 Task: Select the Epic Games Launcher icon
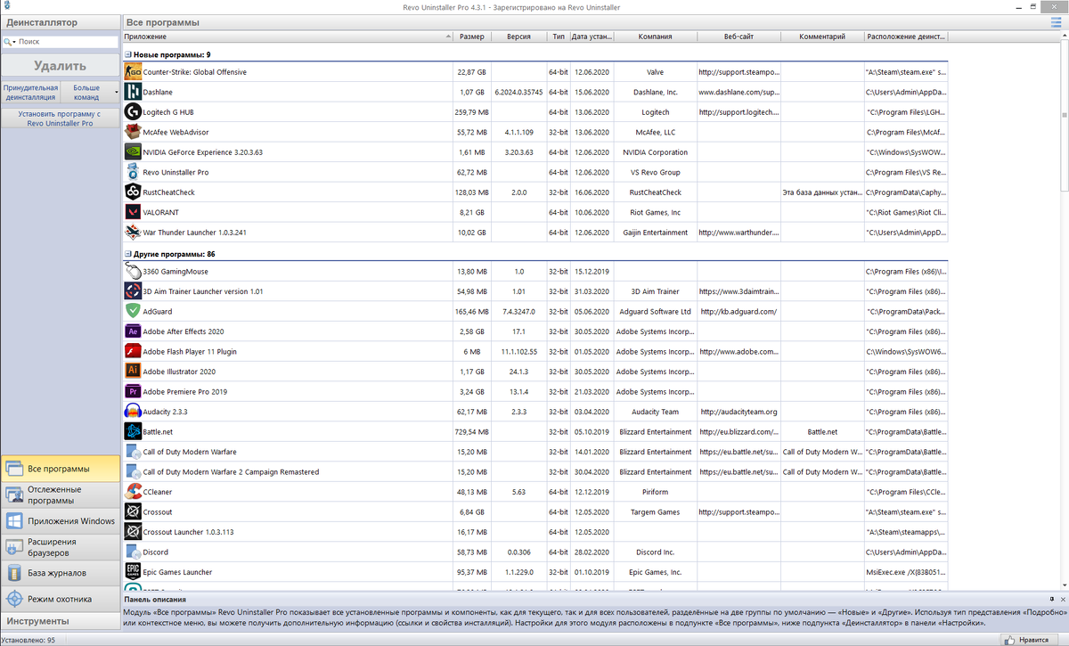(x=133, y=572)
